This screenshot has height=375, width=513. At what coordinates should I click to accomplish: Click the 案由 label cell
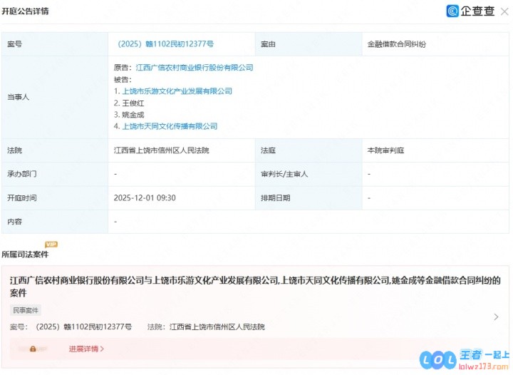309,44
